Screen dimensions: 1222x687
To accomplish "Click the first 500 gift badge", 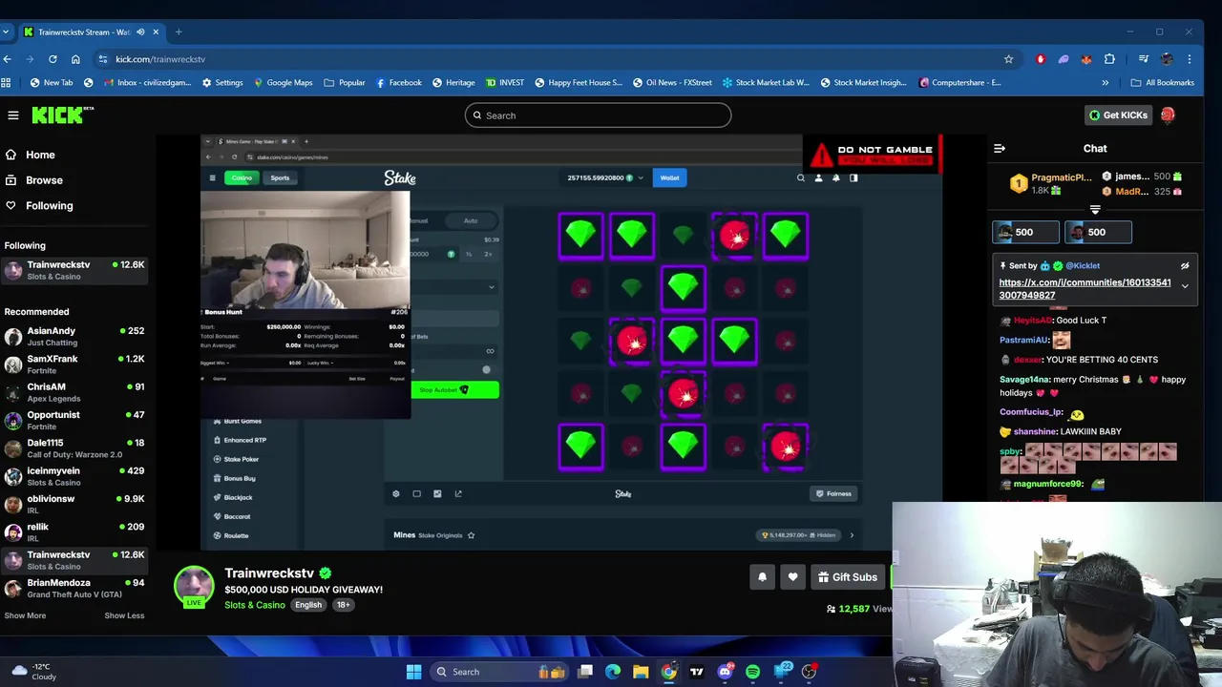I will [x=1025, y=232].
